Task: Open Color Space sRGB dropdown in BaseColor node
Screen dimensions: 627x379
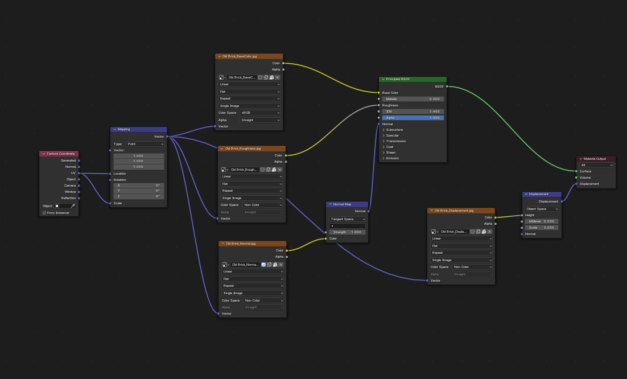Action: coord(260,113)
